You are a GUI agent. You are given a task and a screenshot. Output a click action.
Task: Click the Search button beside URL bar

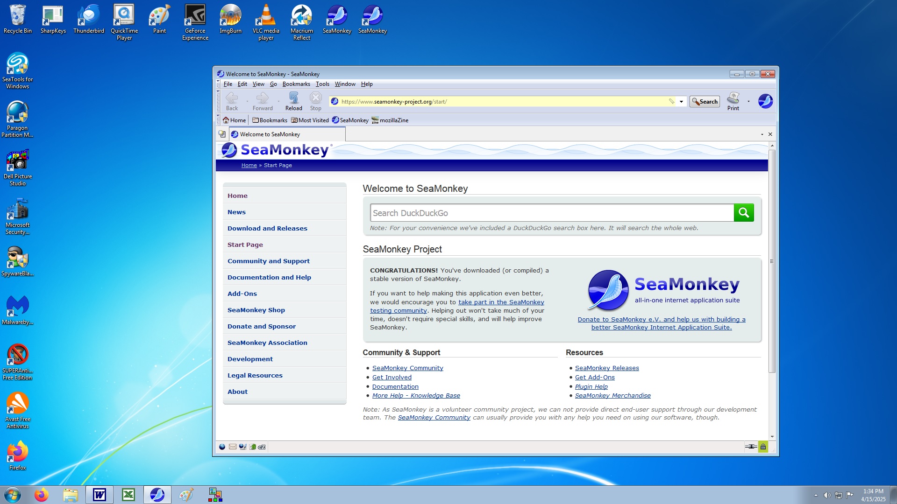[705, 101]
